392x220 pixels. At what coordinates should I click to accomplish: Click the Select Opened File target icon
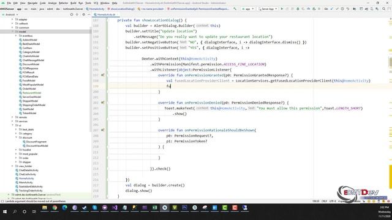[72, 15]
